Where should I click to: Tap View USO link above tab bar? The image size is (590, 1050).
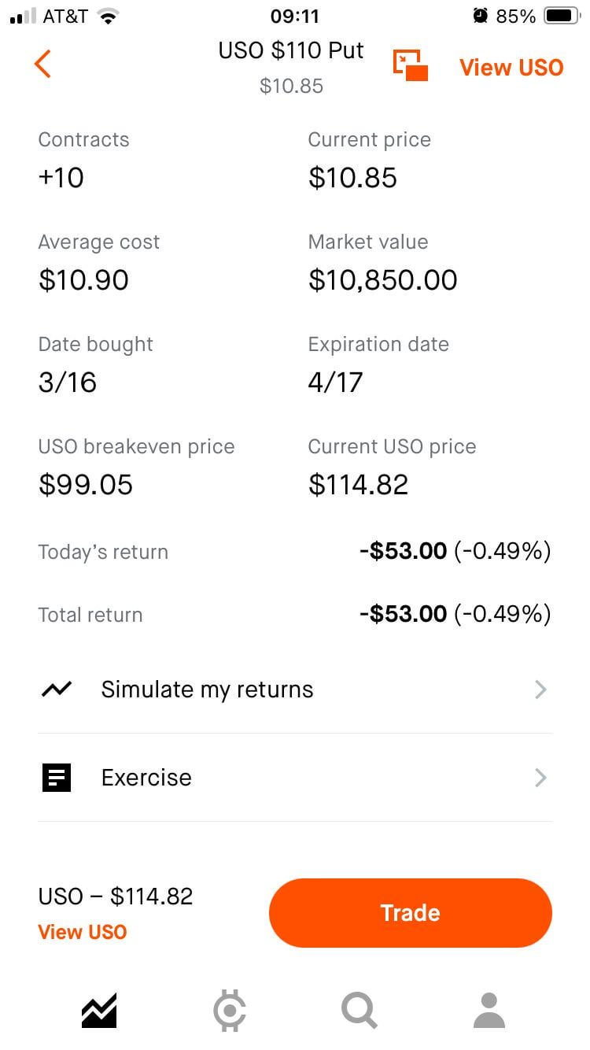83,932
